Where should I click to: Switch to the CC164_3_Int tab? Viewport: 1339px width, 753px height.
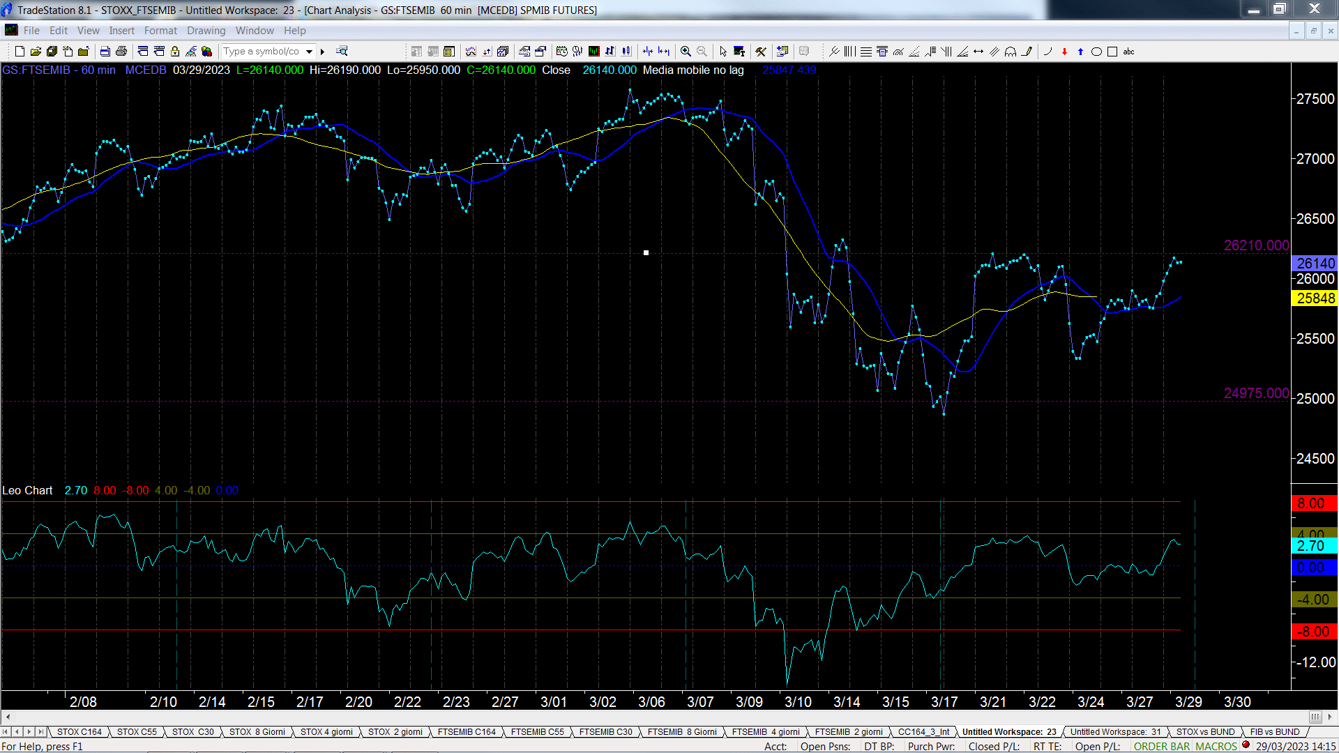pos(923,732)
